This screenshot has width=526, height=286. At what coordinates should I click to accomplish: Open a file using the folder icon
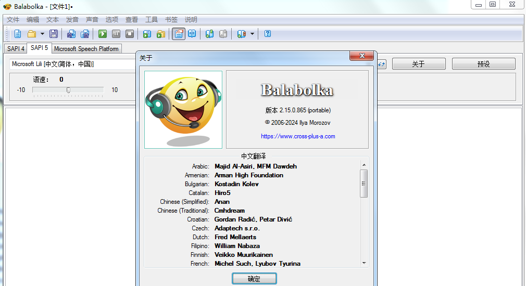click(32, 34)
